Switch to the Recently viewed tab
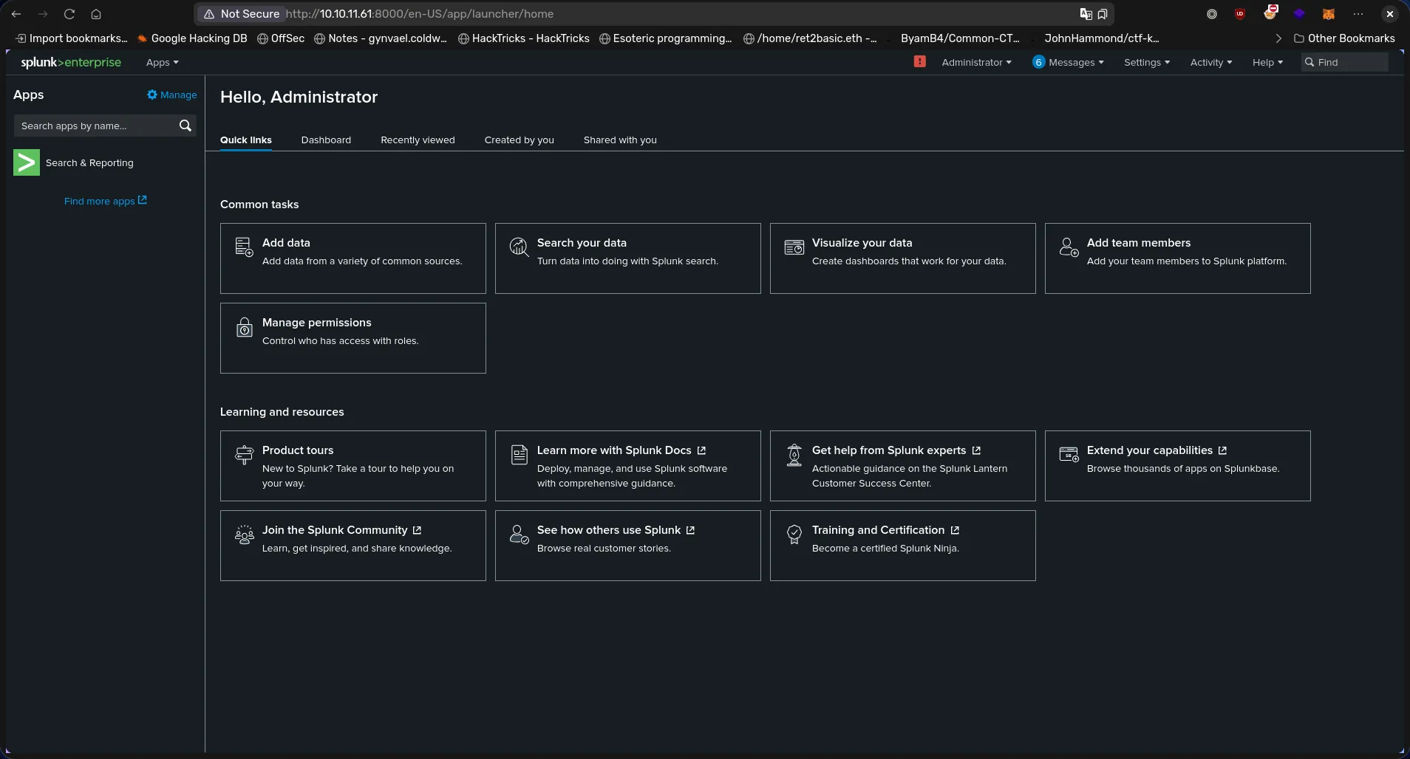This screenshot has height=759, width=1410. [418, 140]
